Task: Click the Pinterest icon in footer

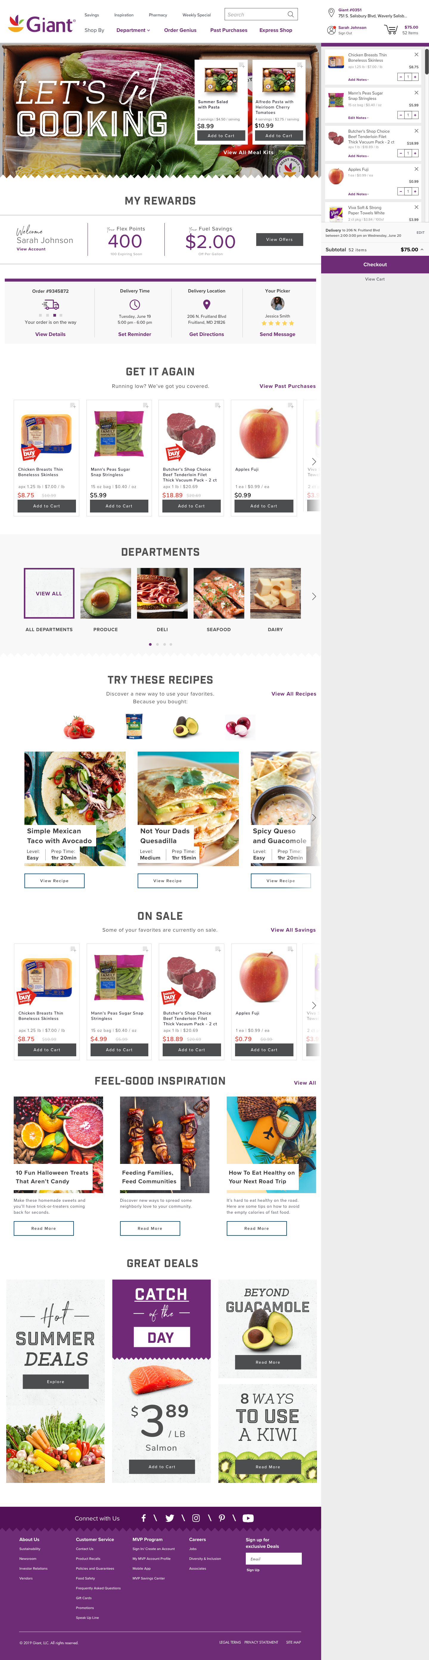Action: [222, 1518]
